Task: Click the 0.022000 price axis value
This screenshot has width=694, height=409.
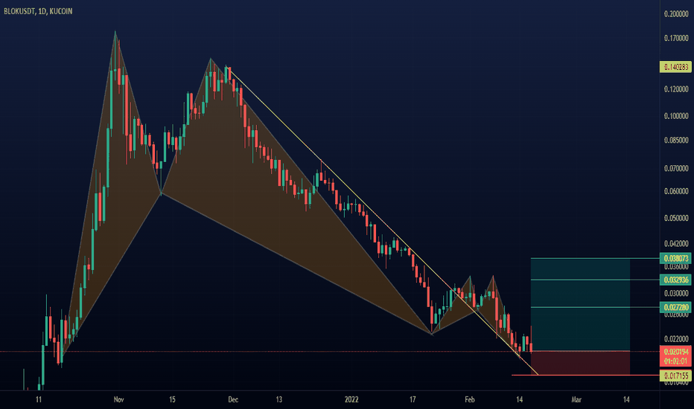Action: 676,339
